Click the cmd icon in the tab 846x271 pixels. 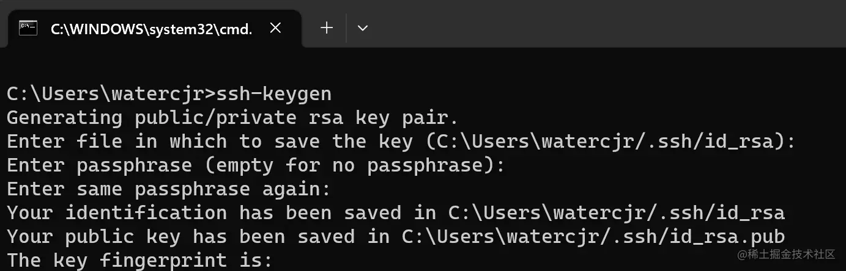(28, 28)
